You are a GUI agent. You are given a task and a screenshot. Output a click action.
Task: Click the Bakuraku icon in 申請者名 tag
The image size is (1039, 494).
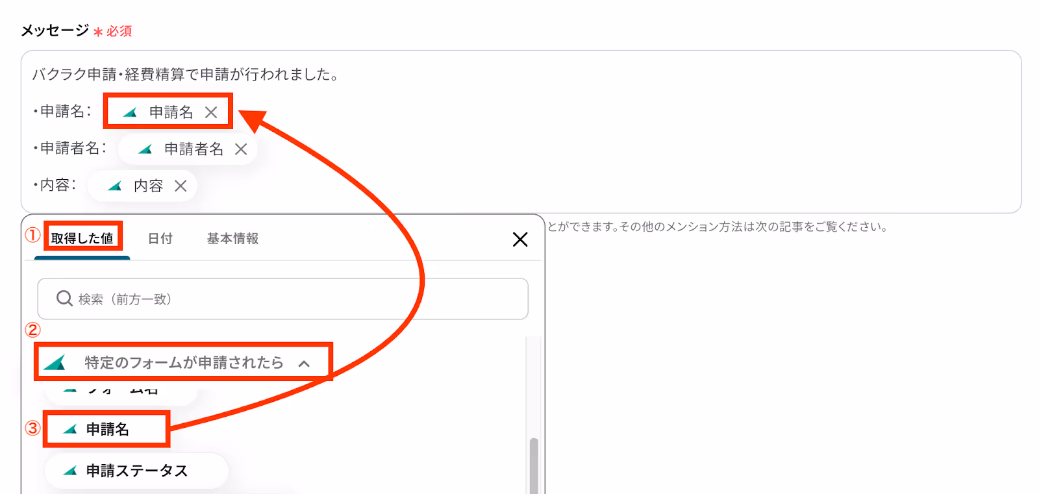[x=145, y=149]
